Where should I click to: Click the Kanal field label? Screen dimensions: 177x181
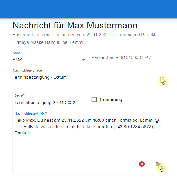(17, 53)
